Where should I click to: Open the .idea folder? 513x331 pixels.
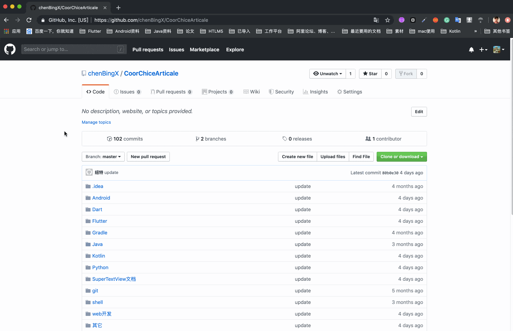98,186
